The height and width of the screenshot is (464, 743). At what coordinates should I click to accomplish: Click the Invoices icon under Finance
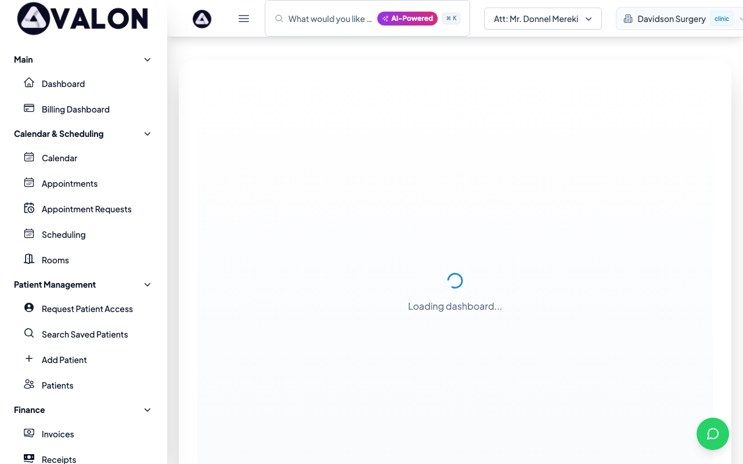tap(28, 433)
